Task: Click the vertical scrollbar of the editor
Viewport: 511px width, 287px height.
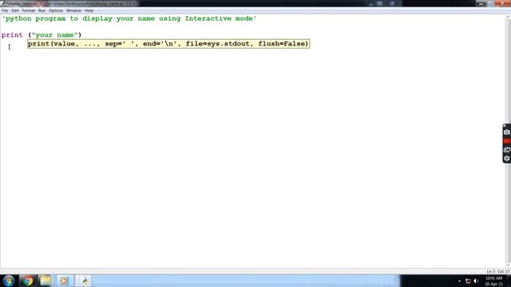Action: [509, 141]
